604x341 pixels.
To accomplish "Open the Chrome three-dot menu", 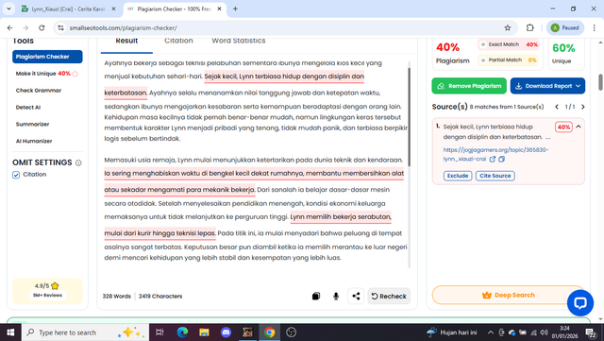I will coord(594,27).
